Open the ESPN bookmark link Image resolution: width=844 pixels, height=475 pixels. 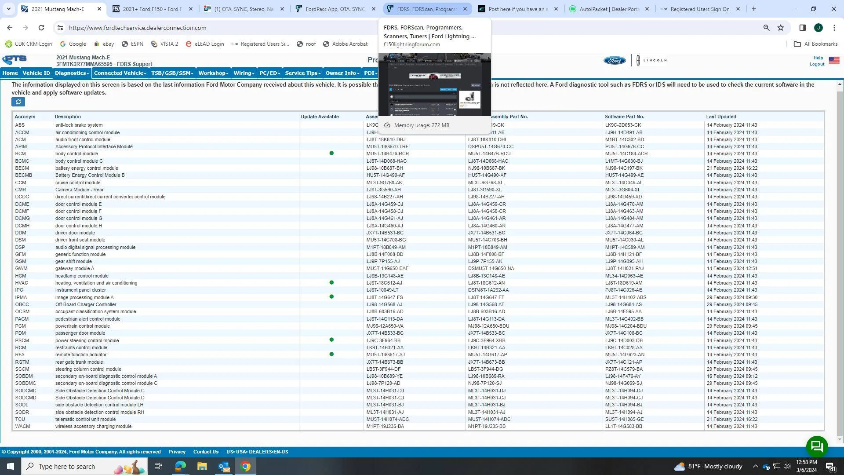click(x=133, y=44)
